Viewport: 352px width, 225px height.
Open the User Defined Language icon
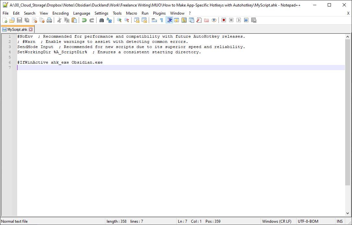(x=177, y=20)
